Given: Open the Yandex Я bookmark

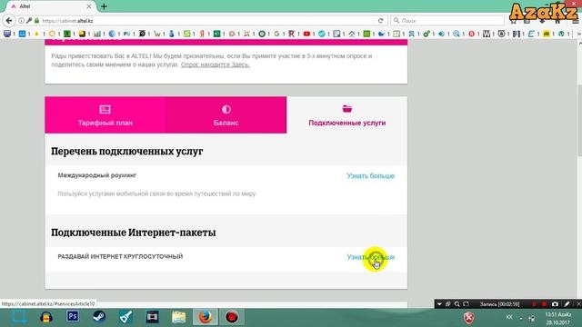Looking at the screenshot, I should click(202, 34).
